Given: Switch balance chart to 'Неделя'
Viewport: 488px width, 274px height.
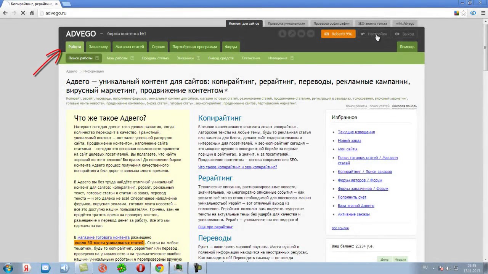Looking at the screenshot, I should 400,260.
